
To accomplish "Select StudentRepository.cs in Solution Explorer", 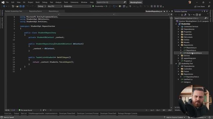I will point(194,53).
